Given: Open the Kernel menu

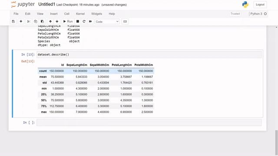Looking at the screenshot, I should [80, 13].
